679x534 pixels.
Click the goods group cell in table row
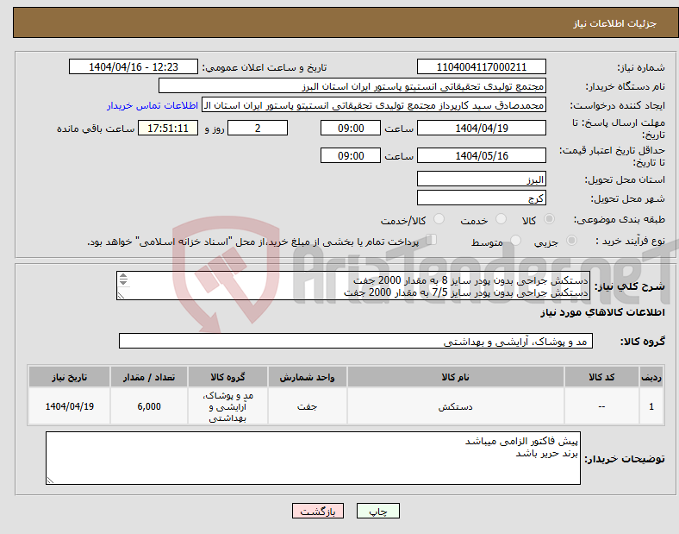(x=227, y=406)
